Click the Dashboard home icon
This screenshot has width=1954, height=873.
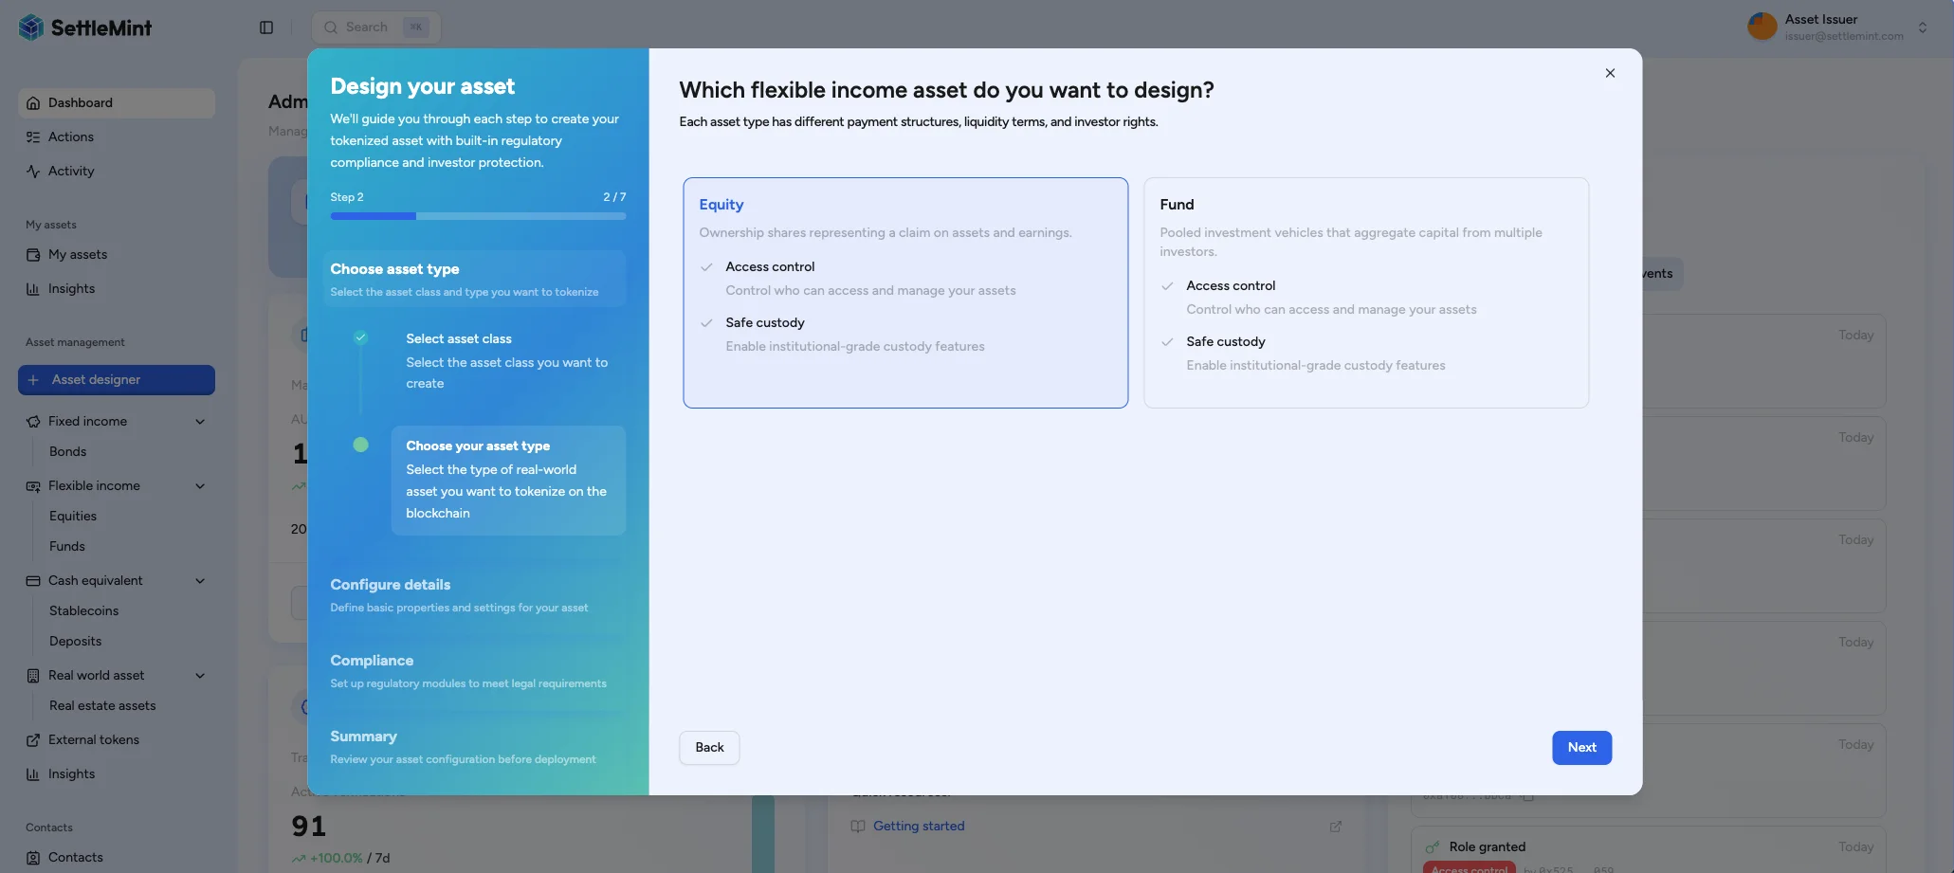point(33,103)
